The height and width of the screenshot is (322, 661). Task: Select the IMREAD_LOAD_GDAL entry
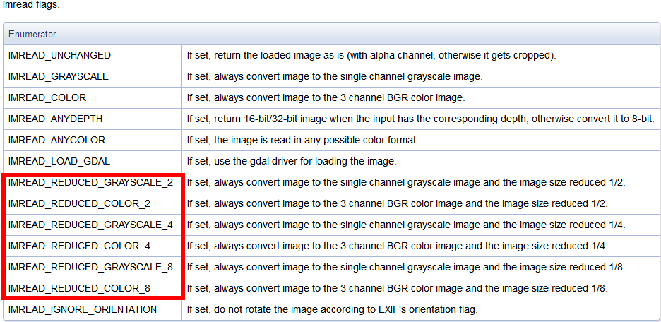tap(59, 161)
